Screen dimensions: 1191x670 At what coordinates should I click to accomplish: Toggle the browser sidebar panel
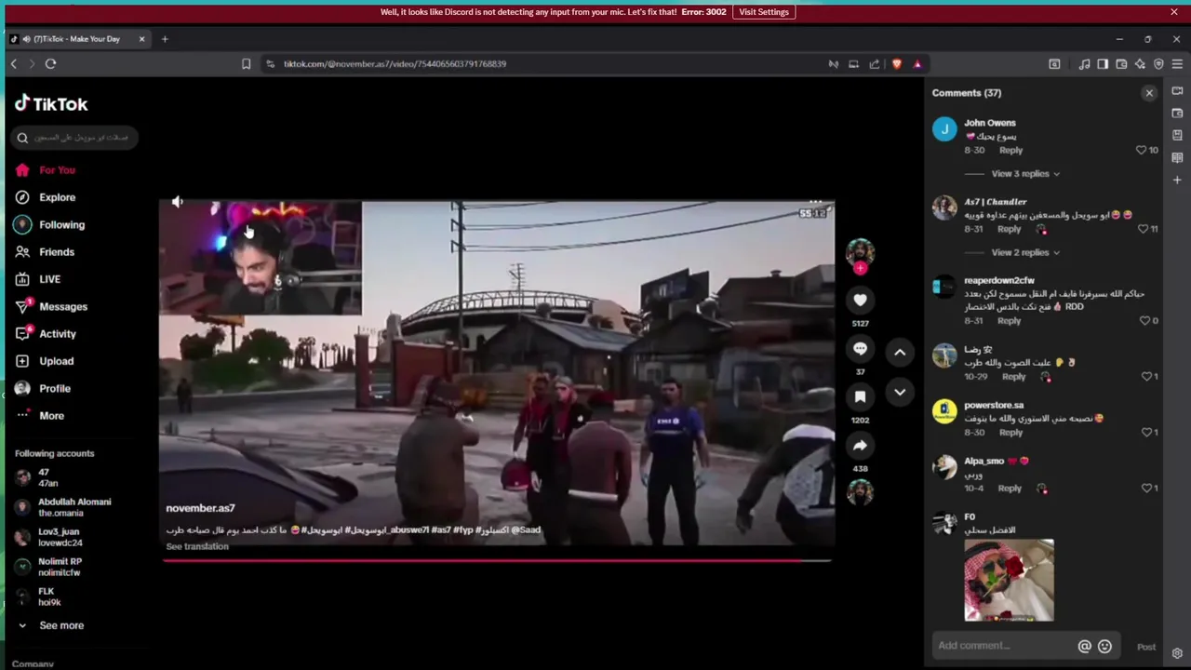(x=1103, y=64)
